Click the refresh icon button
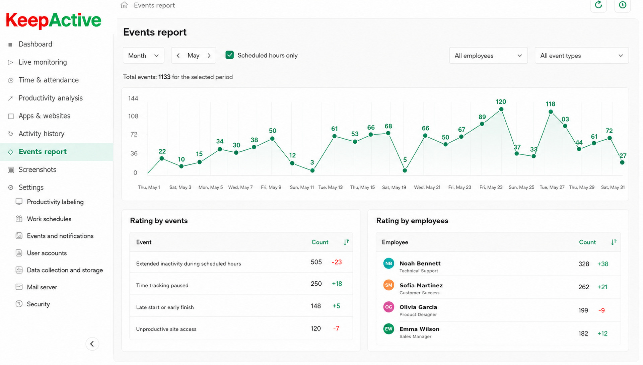 [x=598, y=5]
